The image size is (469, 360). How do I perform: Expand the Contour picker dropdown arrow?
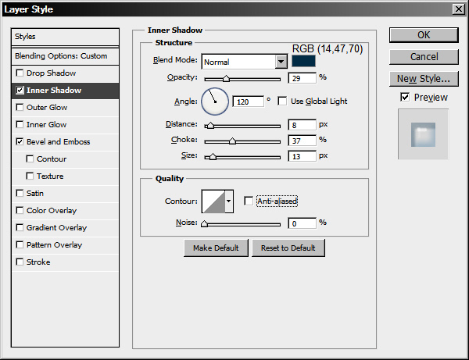[x=229, y=201]
